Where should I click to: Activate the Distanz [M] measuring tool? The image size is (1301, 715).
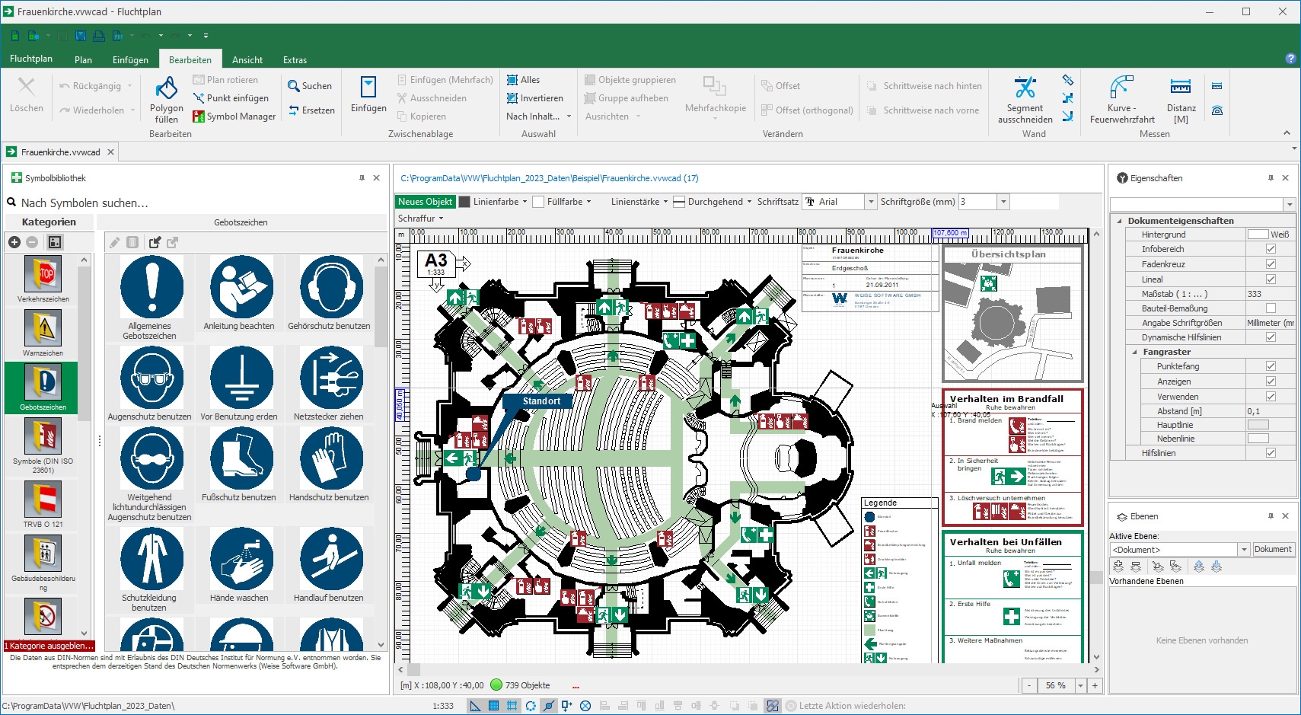tap(1181, 99)
